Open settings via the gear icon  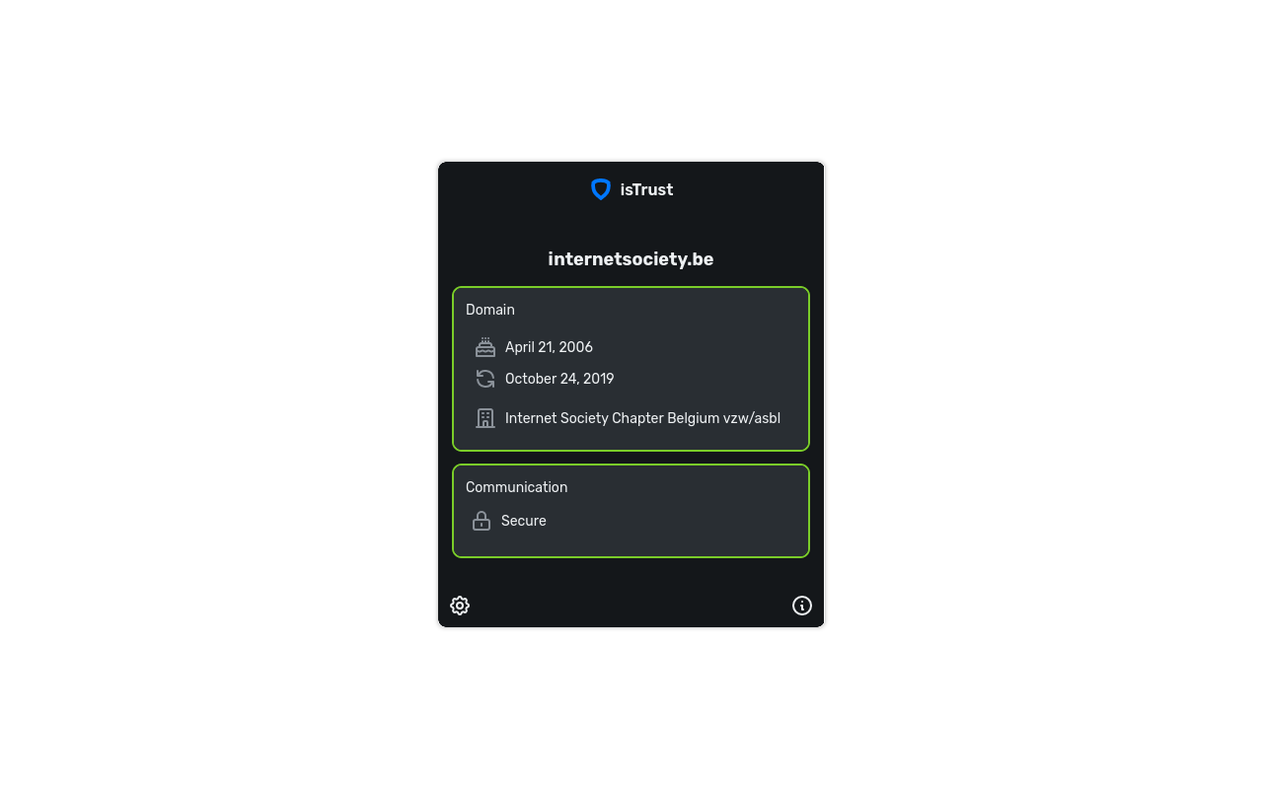click(460, 606)
